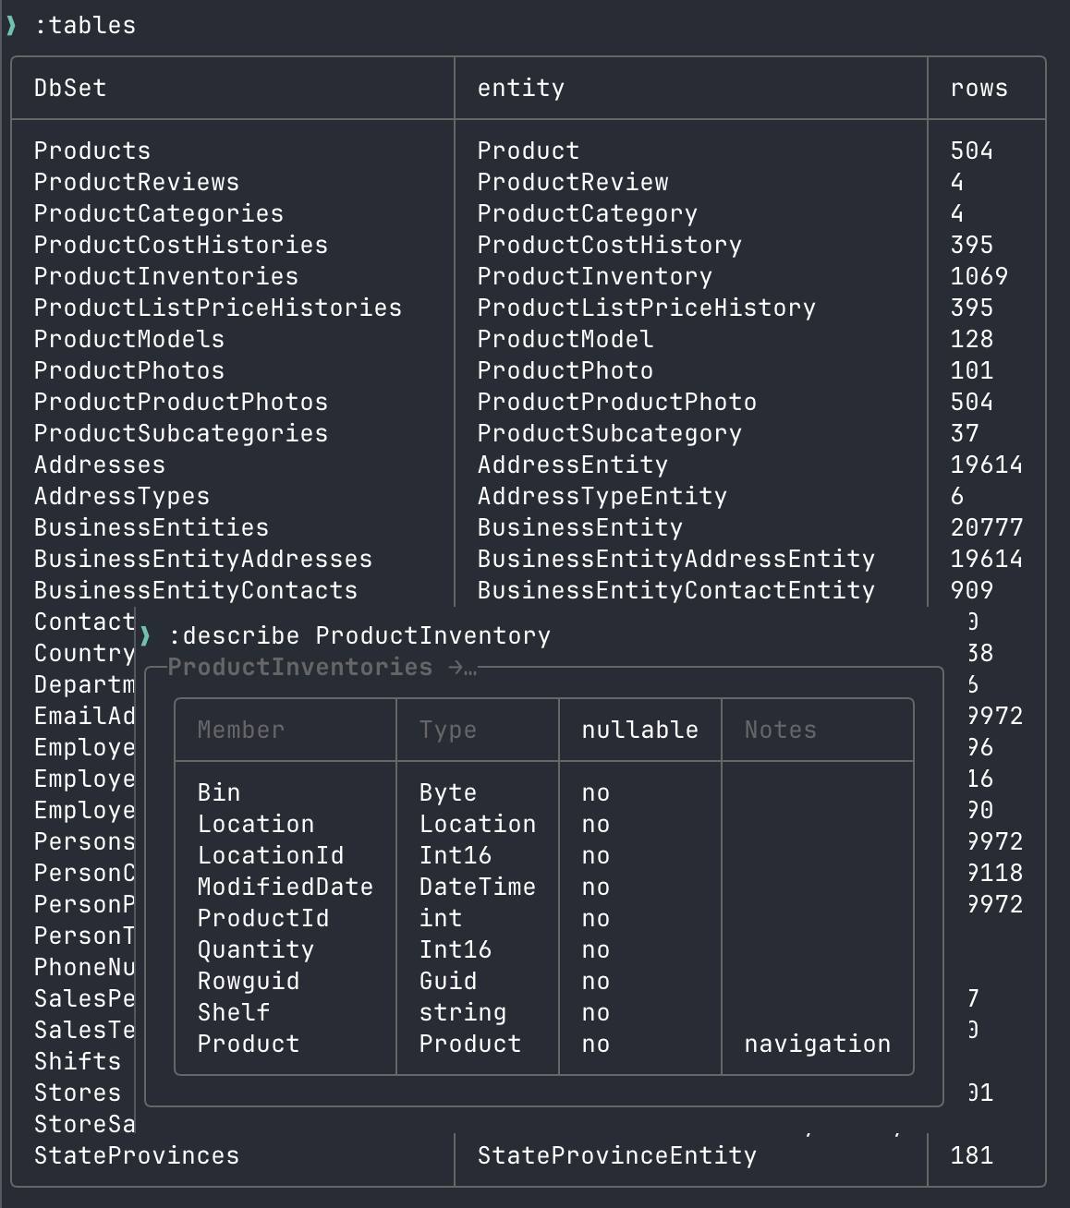The height and width of the screenshot is (1208, 1070).
Task: Select row count 37 for ProductSubcategories
Action: [x=965, y=433]
